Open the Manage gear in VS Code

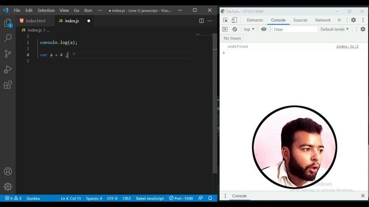pyautogui.click(x=7, y=186)
